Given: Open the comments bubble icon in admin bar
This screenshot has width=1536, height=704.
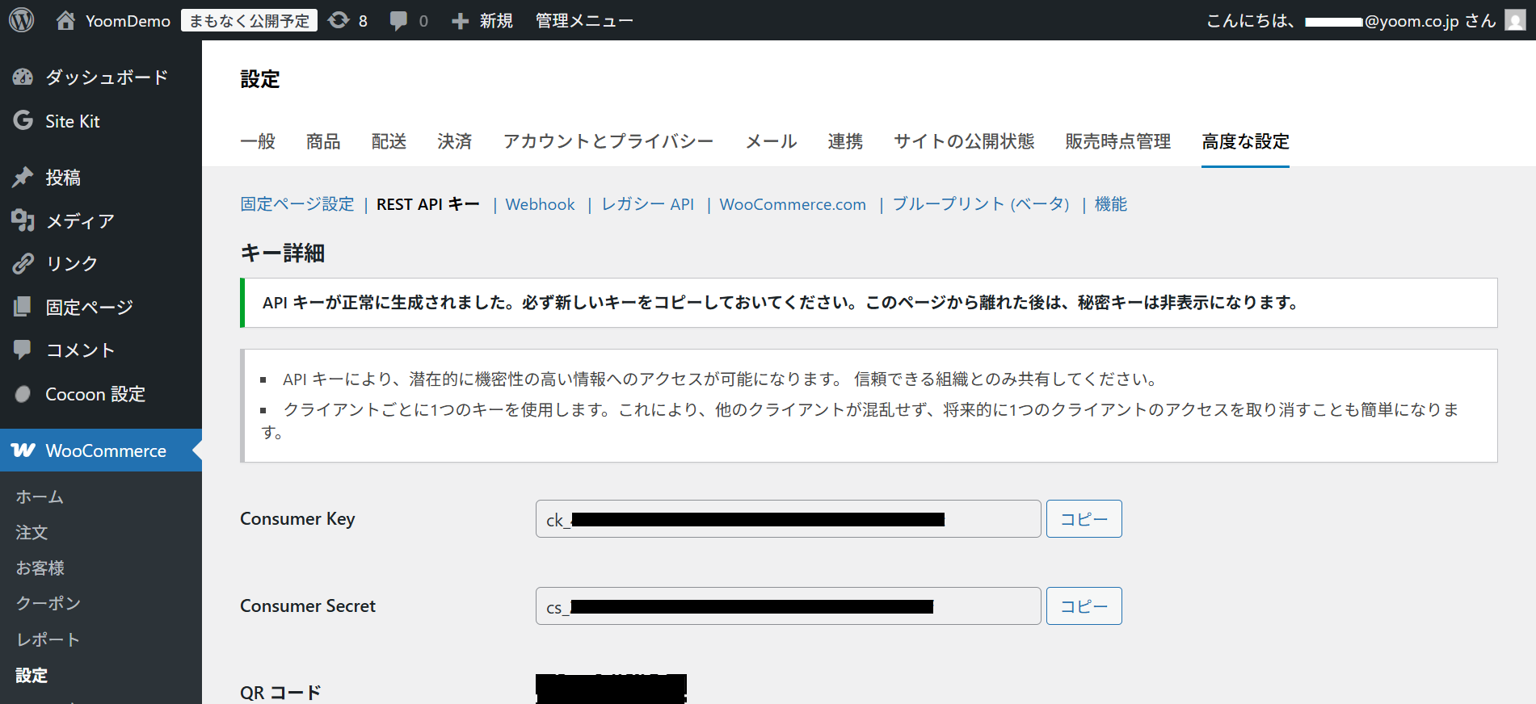Looking at the screenshot, I should (398, 20).
